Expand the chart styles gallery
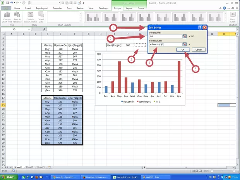 (x=225, y=21)
